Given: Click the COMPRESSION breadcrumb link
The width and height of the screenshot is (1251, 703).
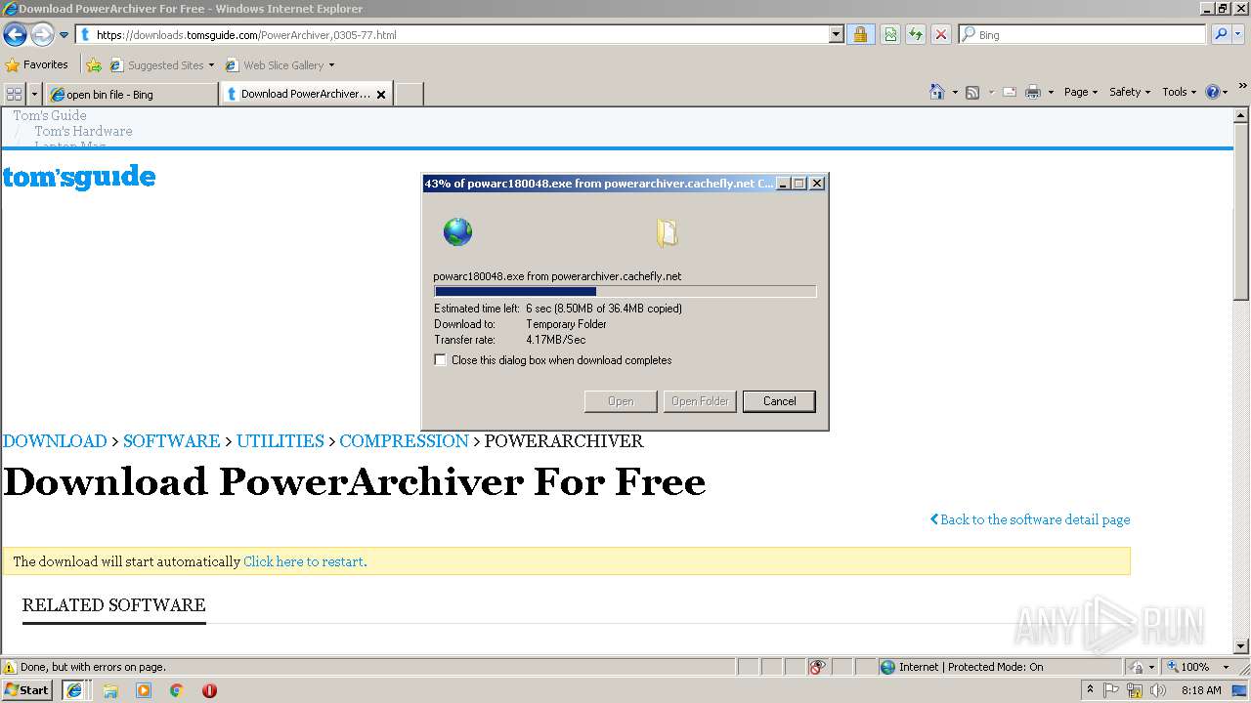Looking at the screenshot, I should pyautogui.click(x=404, y=441).
